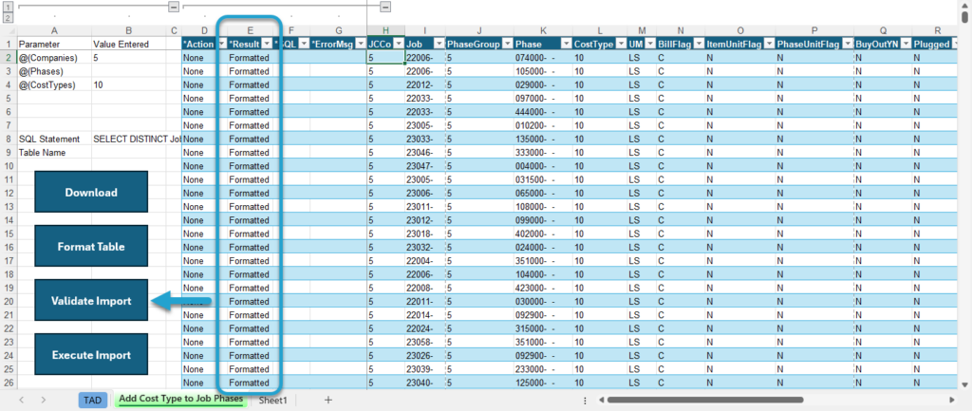Viewport: 972px width, 411px height.
Task: Select column R header
Action: click(x=937, y=30)
